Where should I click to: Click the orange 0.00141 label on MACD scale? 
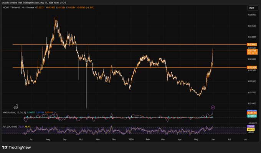252,113
